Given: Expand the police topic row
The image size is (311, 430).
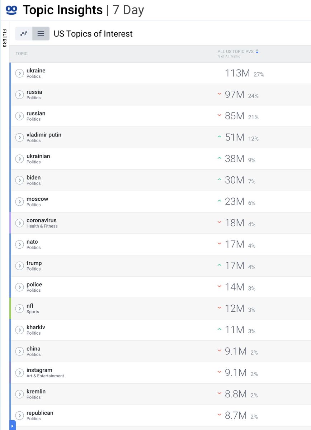Looking at the screenshot, I should coord(19,287).
